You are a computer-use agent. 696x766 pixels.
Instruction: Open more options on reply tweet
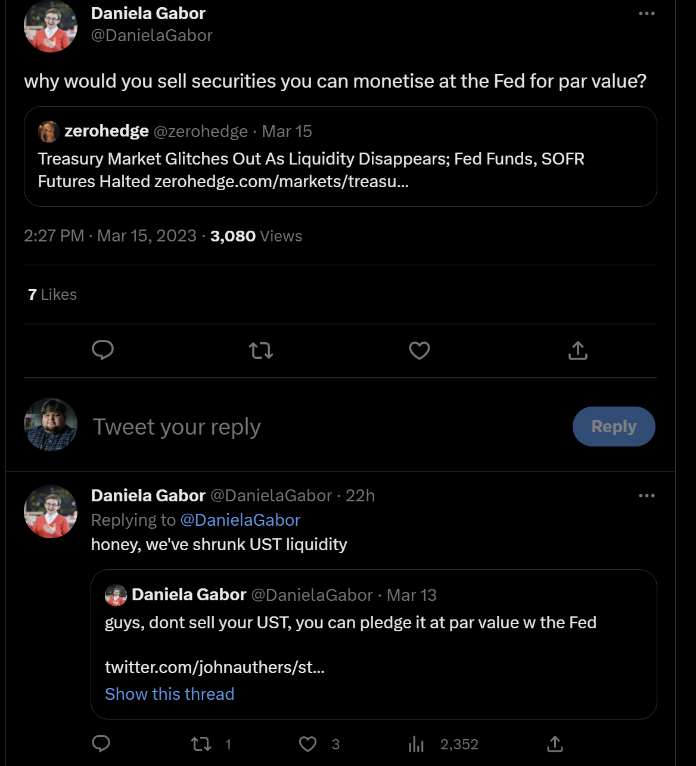click(647, 495)
